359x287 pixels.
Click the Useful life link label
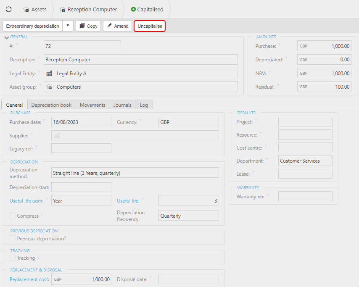coord(128,200)
